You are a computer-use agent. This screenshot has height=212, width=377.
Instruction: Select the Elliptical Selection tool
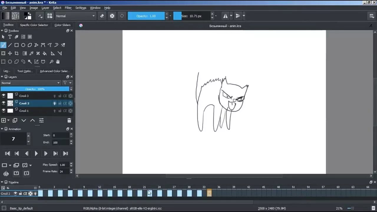[10, 62]
